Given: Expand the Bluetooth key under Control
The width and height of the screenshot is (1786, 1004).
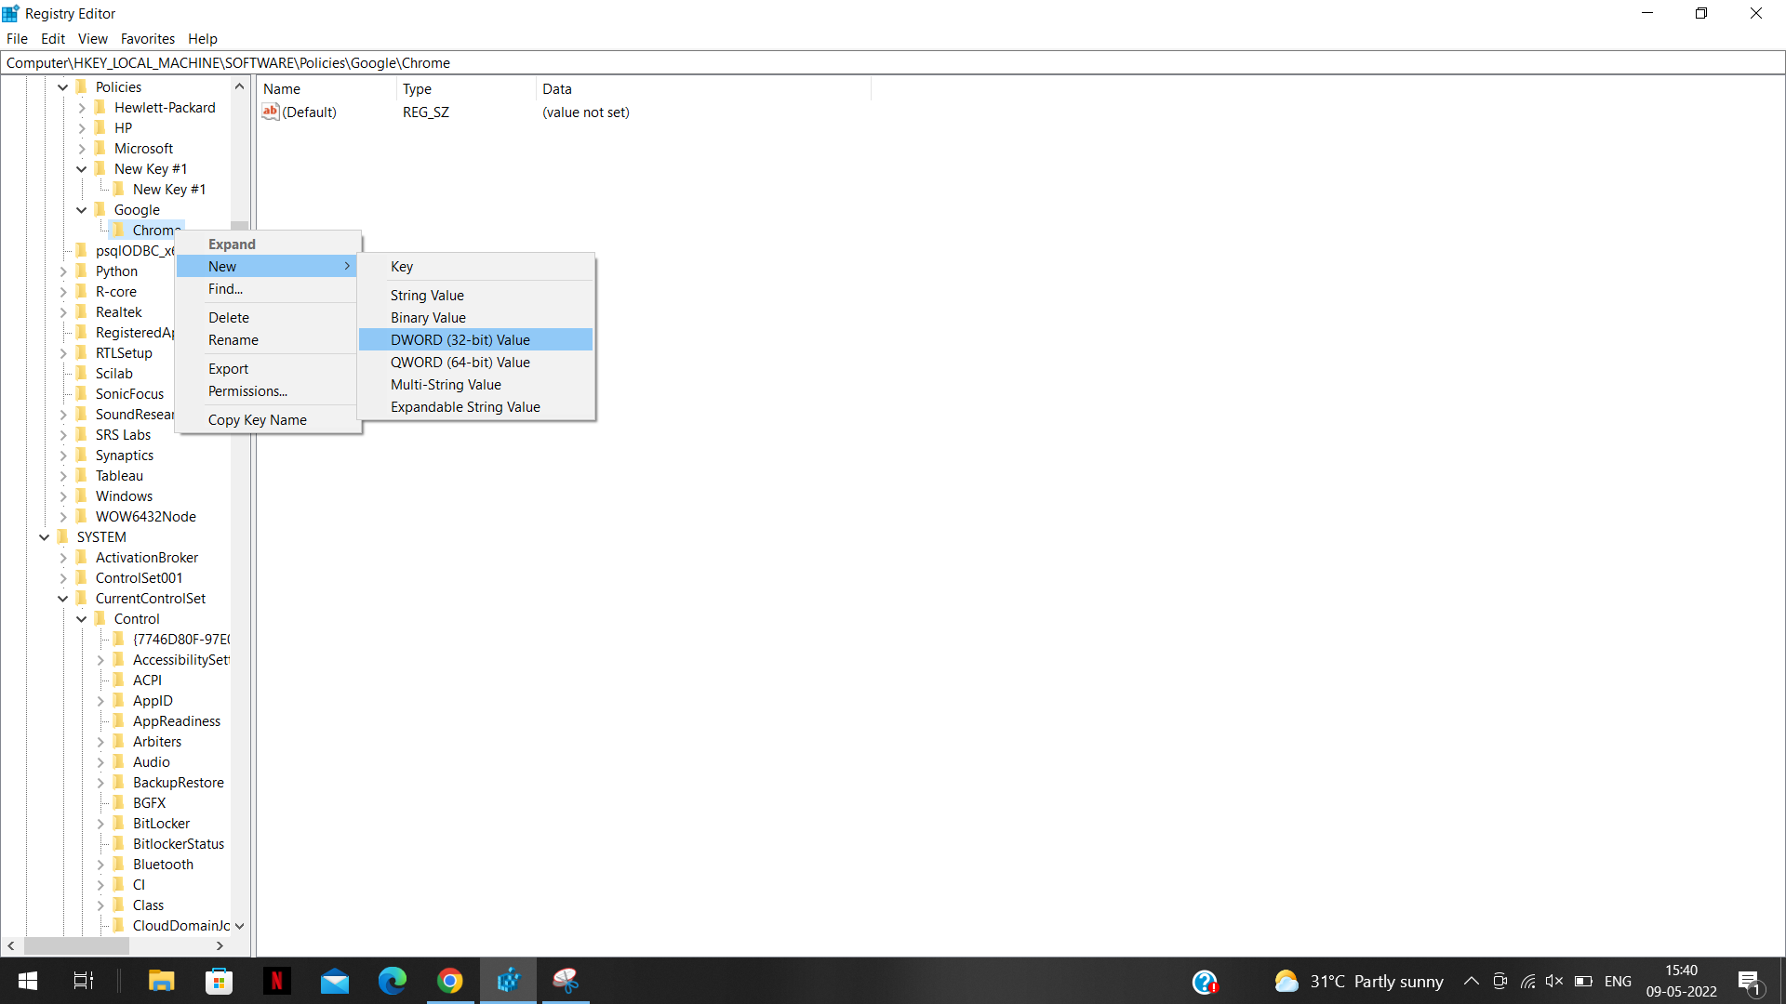Looking at the screenshot, I should [100, 864].
